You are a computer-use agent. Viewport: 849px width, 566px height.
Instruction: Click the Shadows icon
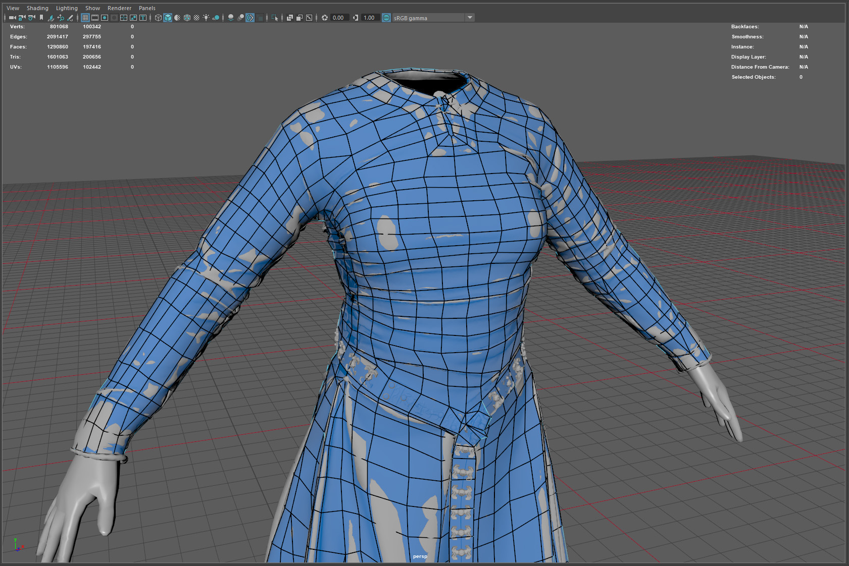216,18
